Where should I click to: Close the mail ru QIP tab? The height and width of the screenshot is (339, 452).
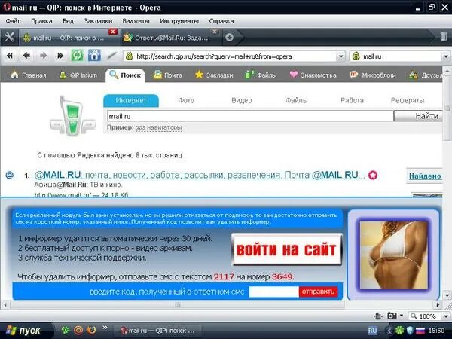pyautogui.click(x=113, y=32)
